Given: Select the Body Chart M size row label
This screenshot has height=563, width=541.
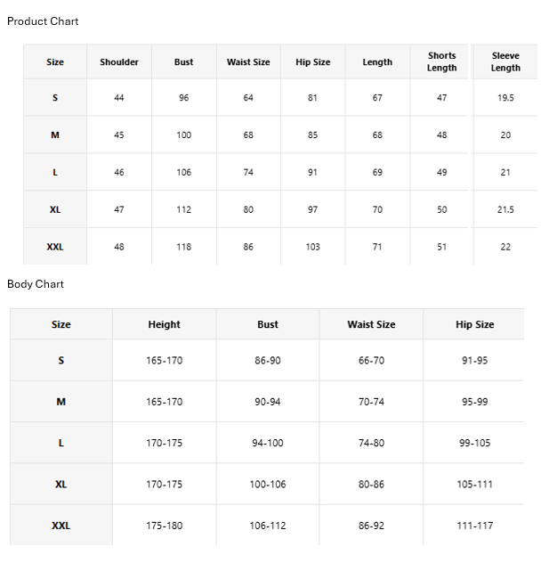Looking at the screenshot, I should point(61,402).
